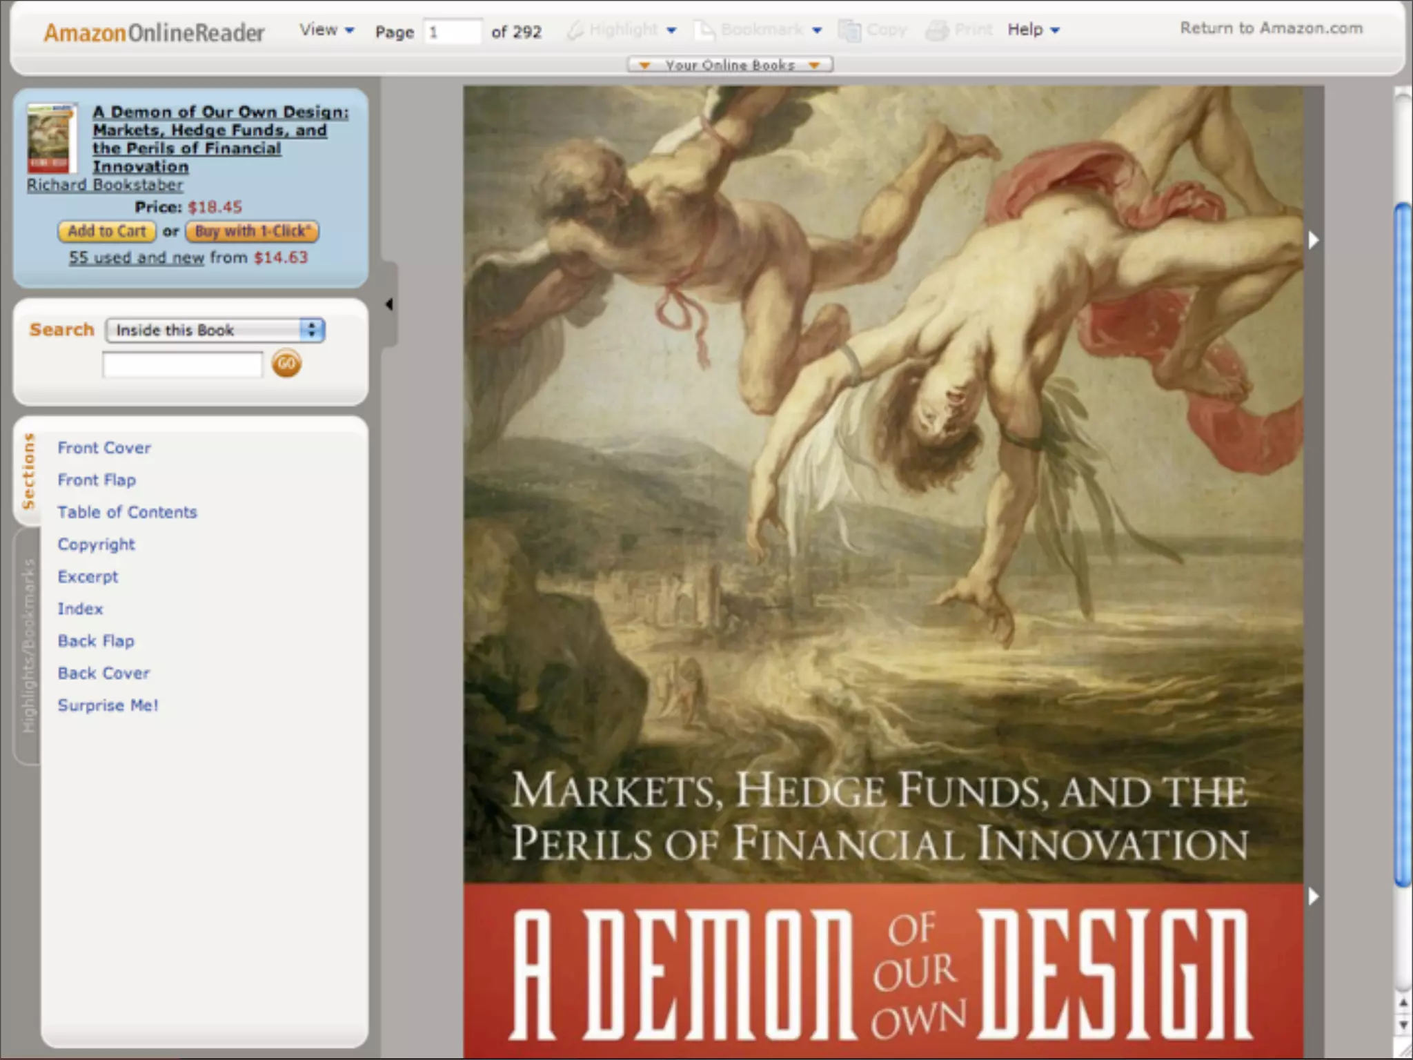Click the Highlight pen icon
The image size is (1413, 1060).
[575, 30]
